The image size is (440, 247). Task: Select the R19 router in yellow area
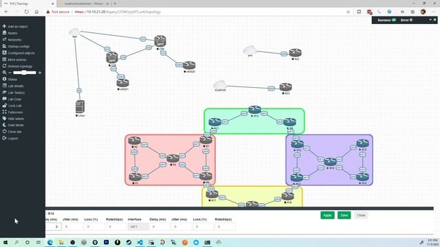pyautogui.click(x=287, y=196)
